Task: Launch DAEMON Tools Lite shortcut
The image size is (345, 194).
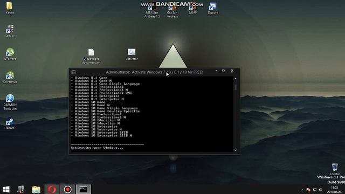Action: [x=10, y=102]
